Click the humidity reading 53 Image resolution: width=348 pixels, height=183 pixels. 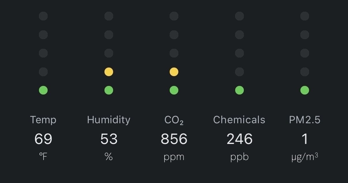click(x=109, y=139)
